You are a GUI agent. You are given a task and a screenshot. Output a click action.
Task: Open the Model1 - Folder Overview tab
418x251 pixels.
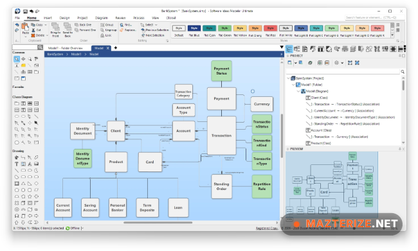click(66, 48)
